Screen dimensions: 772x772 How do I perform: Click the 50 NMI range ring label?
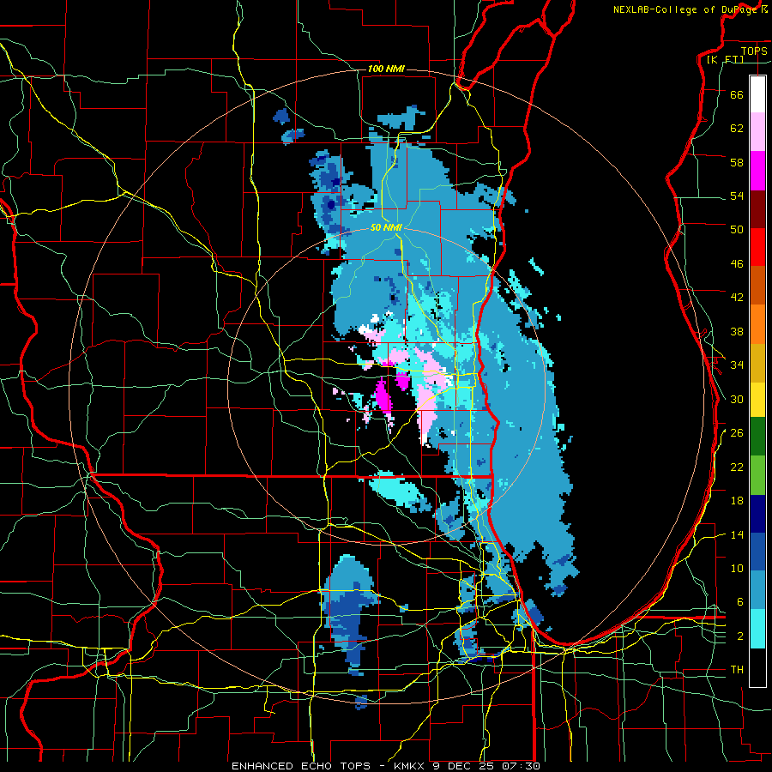point(387,227)
